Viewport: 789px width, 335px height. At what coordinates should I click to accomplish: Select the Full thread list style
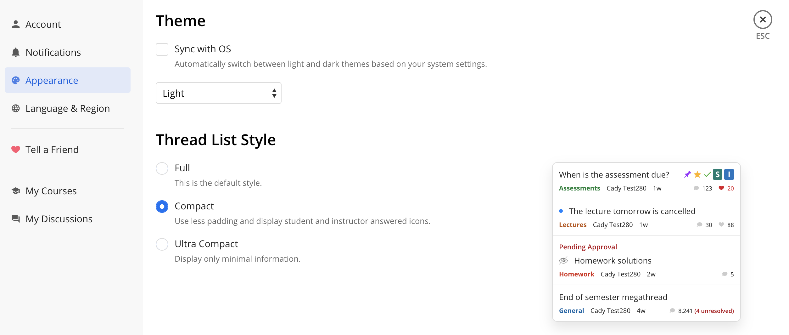[x=162, y=168]
